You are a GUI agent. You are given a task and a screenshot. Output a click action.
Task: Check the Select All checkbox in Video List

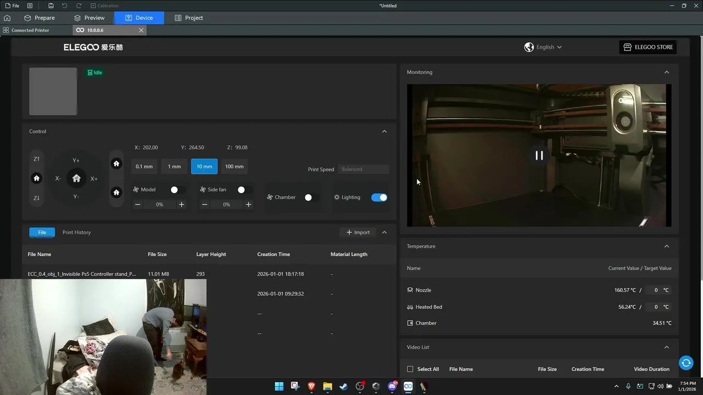tap(410, 369)
